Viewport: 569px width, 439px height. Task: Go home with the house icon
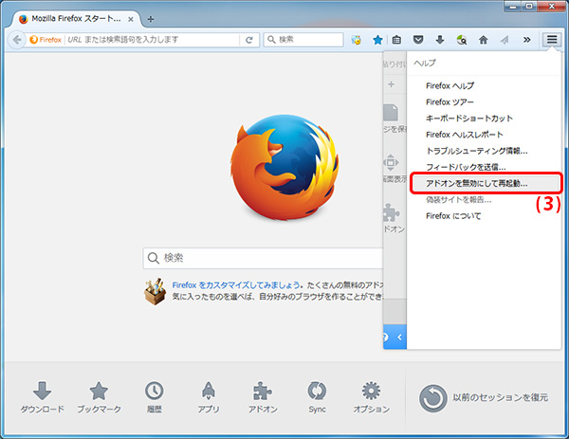[x=483, y=40]
